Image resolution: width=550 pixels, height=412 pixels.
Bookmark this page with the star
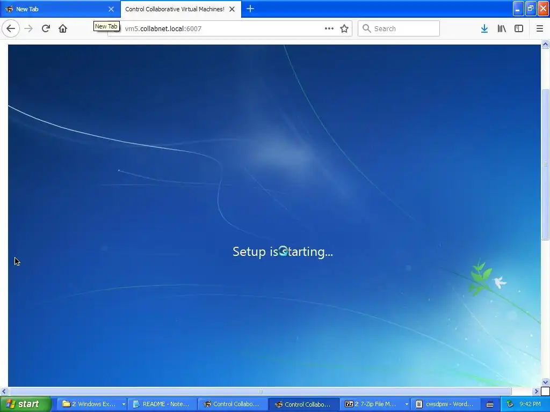[344, 28]
